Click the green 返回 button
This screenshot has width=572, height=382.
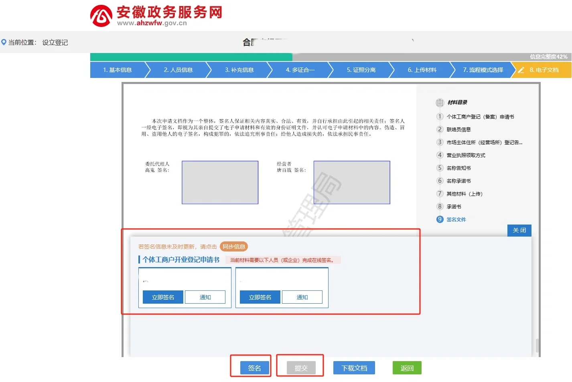point(407,368)
